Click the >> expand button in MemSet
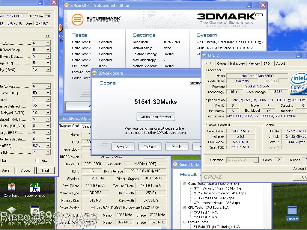The width and height of the screenshot is (307, 230). [48, 36]
